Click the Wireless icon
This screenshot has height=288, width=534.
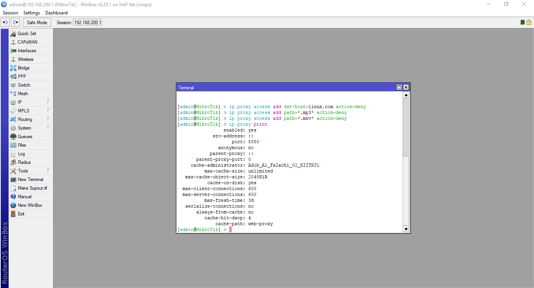tap(13, 59)
